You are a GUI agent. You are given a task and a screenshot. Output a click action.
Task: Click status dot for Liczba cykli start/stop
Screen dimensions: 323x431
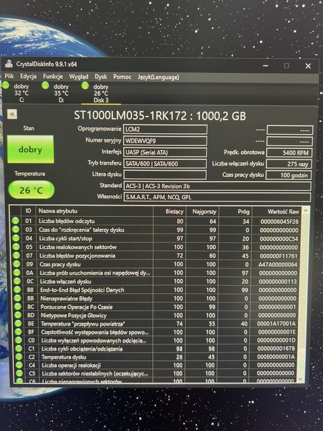[x=16, y=238]
